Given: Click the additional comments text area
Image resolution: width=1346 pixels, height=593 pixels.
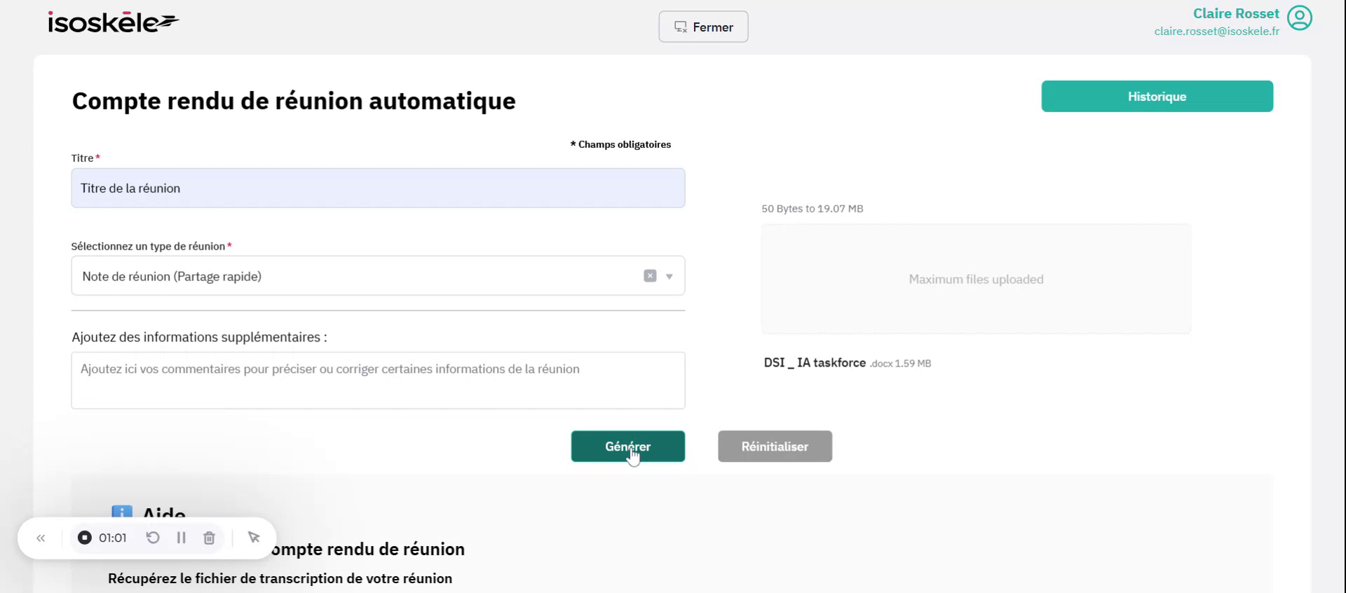Looking at the screenshot, I should (378, 381).
